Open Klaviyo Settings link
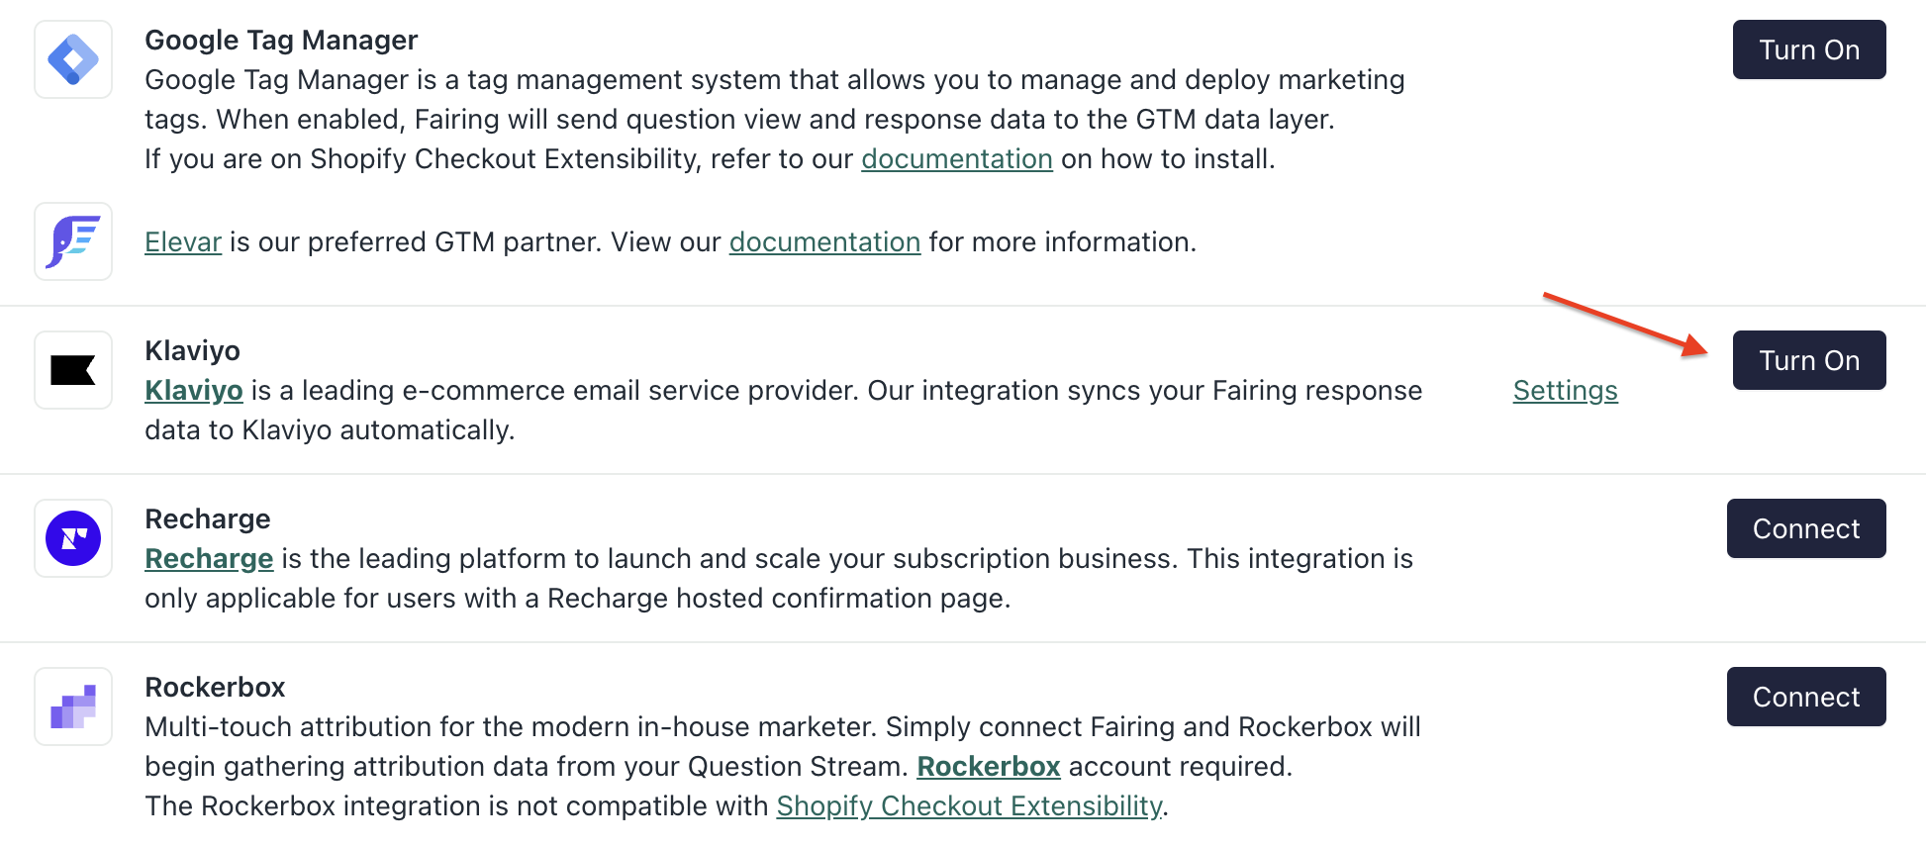 1566,391
